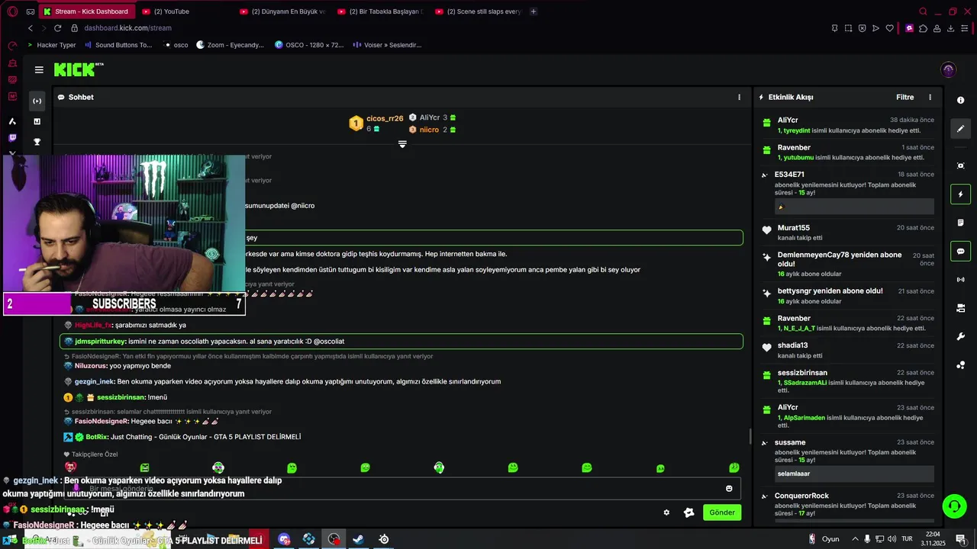Screen dimensions: 977x549
Task: Open browser extensions puzzle icon
Action: pyautogui.click(x=923, y=28)
